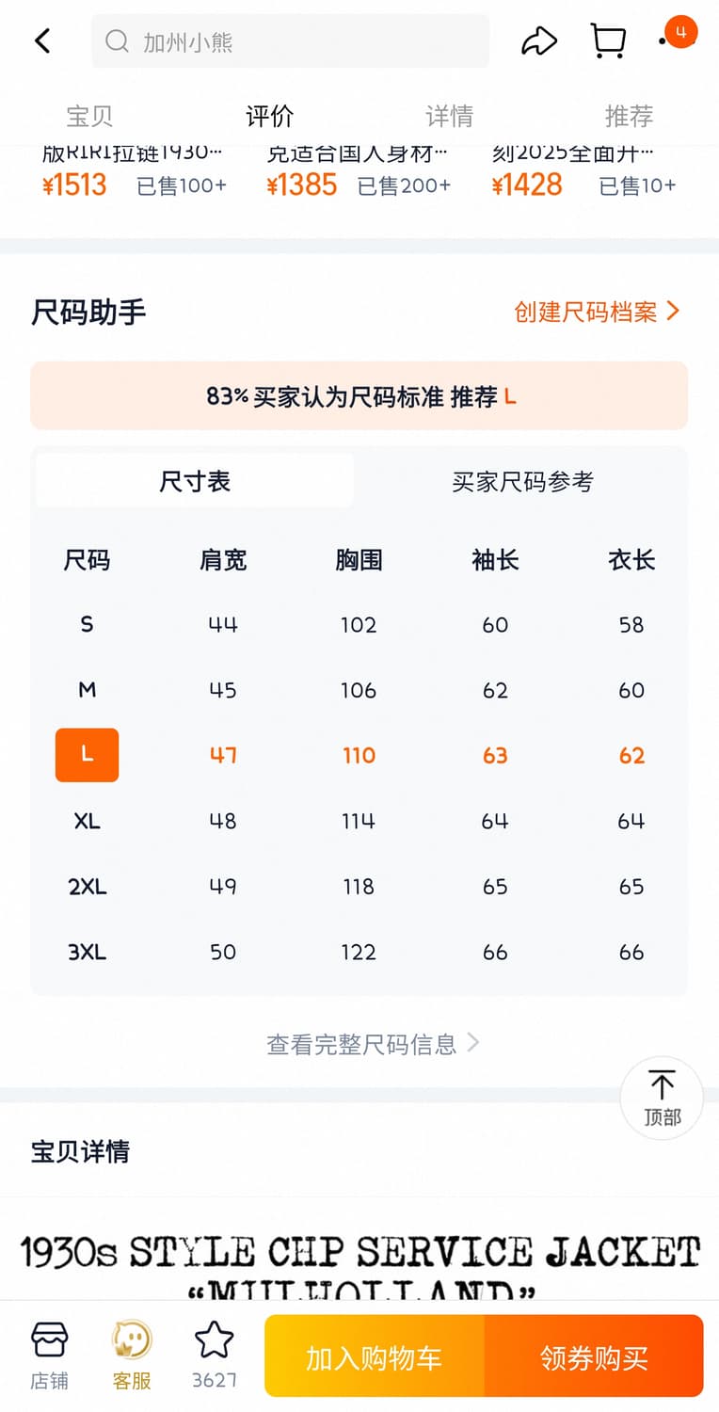Tap the star favorite icon
The width and height of the screenshot is (719, 1412).
pyautogui.click(x=214, y=1356)
